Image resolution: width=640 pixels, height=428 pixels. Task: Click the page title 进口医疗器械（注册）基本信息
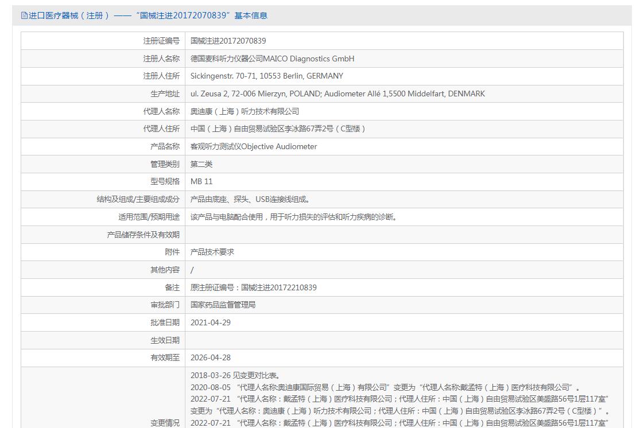coord(148,15)
